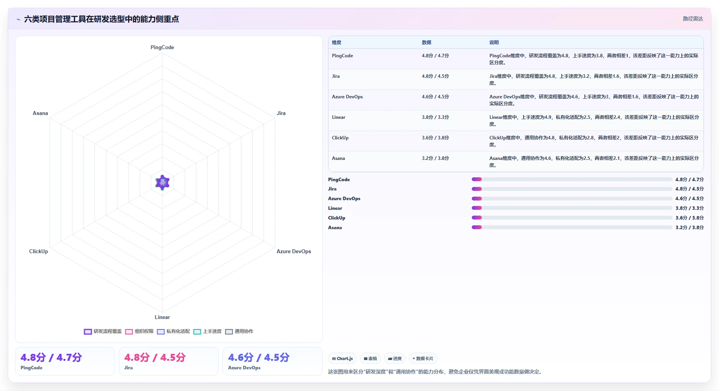
Task: Select the Jira progress bar
Action: point(572,189)
